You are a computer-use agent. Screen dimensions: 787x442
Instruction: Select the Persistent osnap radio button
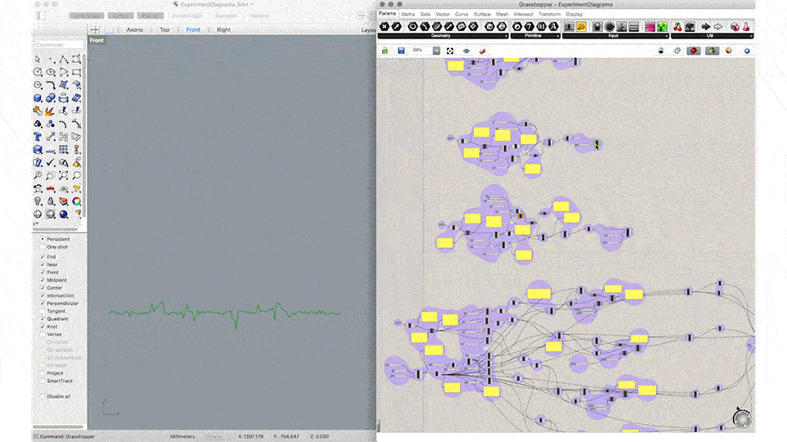click(43, 239)
